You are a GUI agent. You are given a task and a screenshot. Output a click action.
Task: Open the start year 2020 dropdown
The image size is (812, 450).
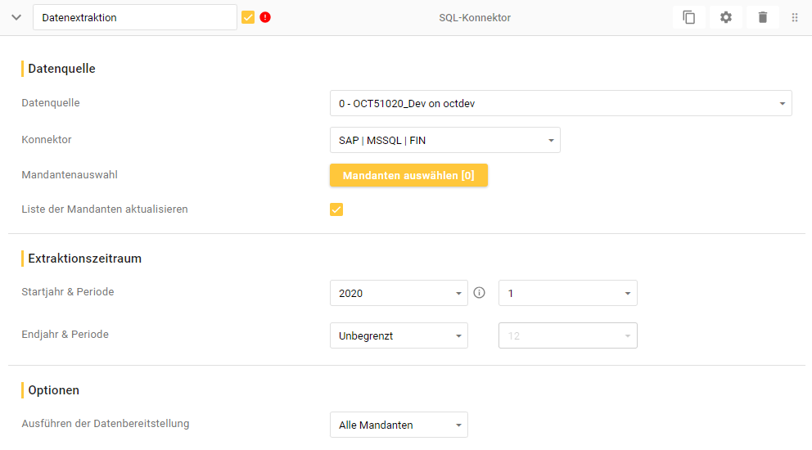coord(399,293)
